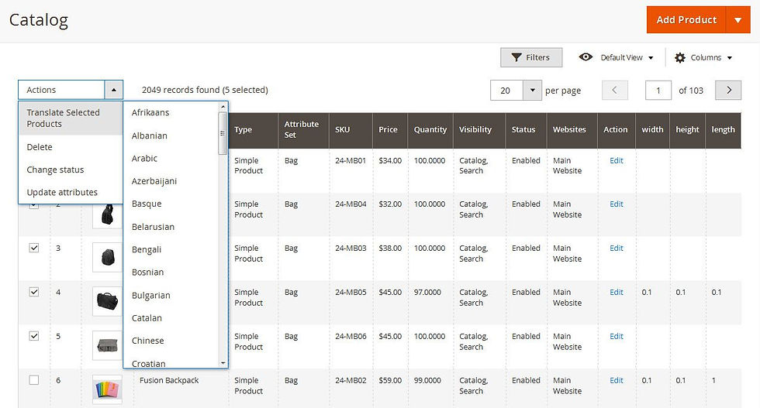
Task: Toggle checkbox for product row 3
Action: pyautogui.click(x=34, y=248)
